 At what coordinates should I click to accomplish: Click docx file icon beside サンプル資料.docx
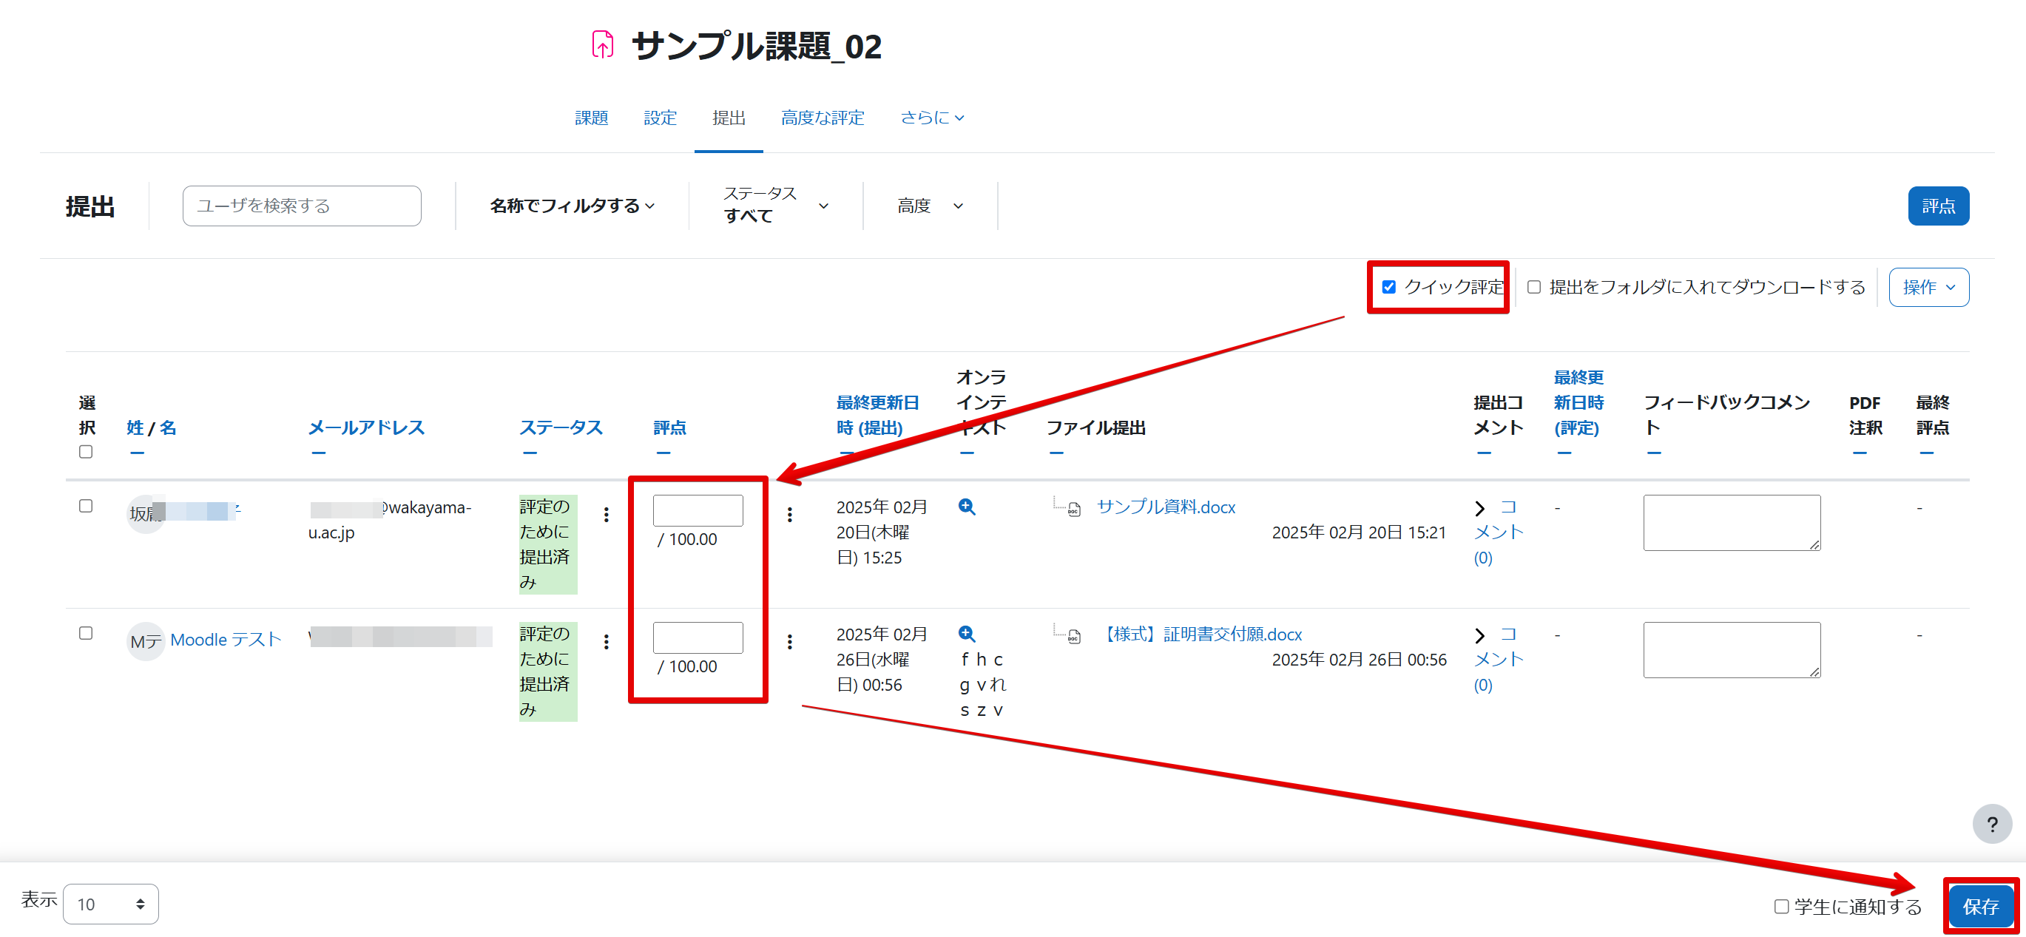click(1073, 510)
